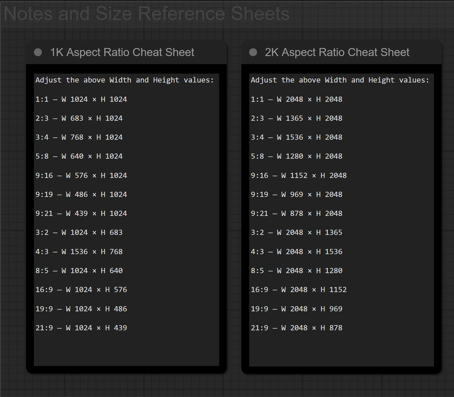Click the line '16:9 — W 1024 × H 576'
454x397 pixels.
[81, 289]
